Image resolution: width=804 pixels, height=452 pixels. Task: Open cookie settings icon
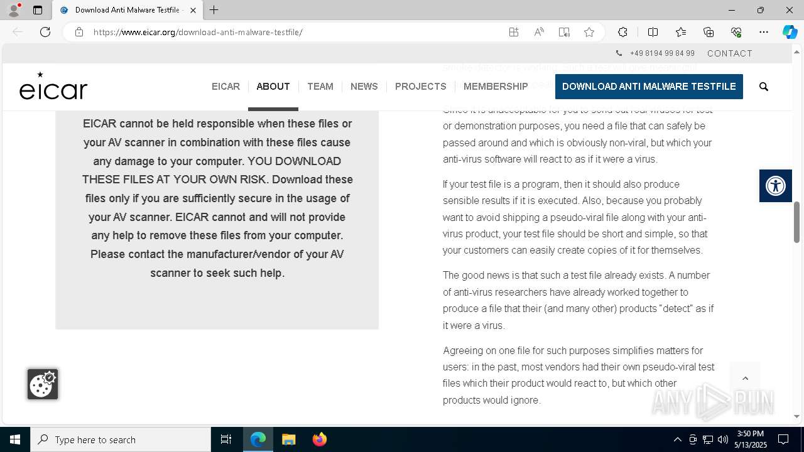coord(43,384)
